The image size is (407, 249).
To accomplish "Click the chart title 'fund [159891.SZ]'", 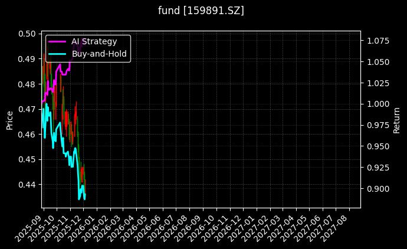I will (x=201, y=11).
